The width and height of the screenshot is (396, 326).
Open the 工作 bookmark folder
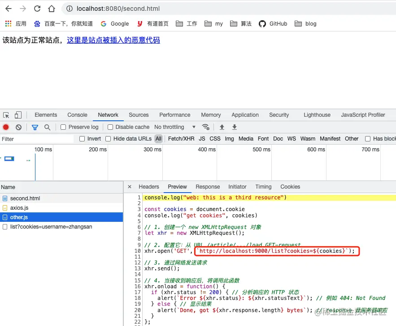(187, 23)
